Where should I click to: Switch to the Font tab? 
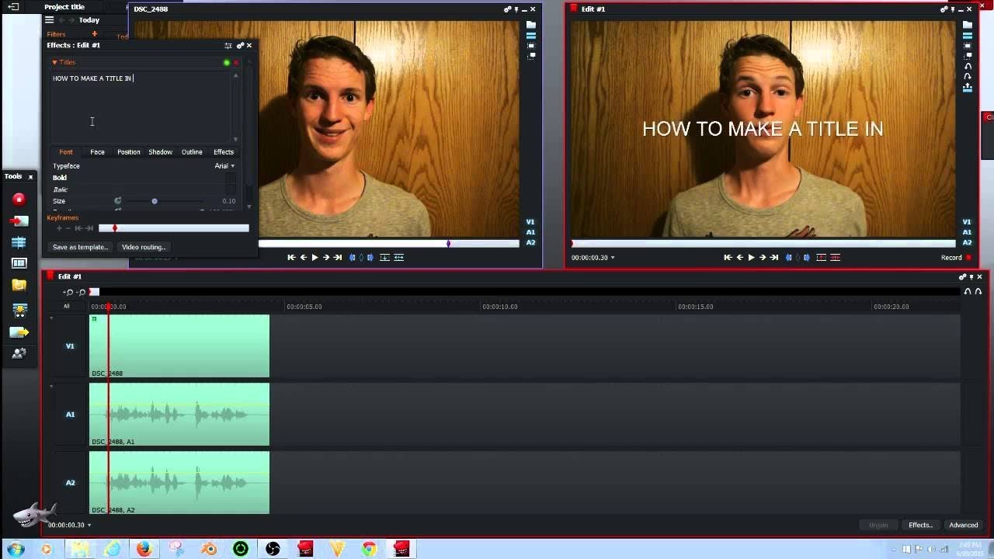tap(66, 152)
